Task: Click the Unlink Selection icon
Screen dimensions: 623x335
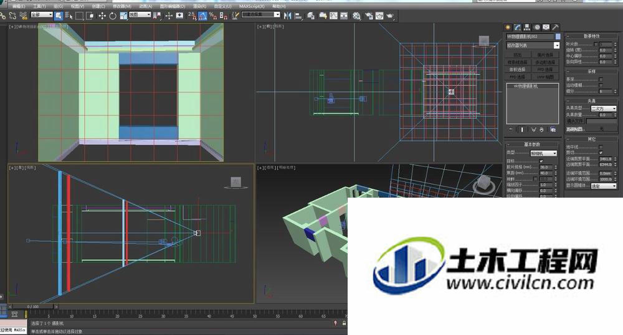Action: click(12, 16)
